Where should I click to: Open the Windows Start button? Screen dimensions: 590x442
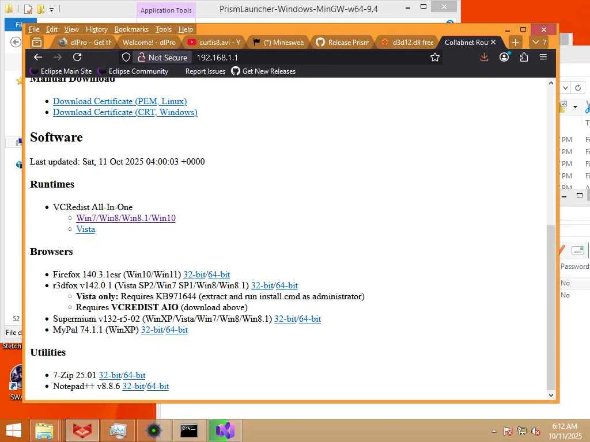(14, 430)
